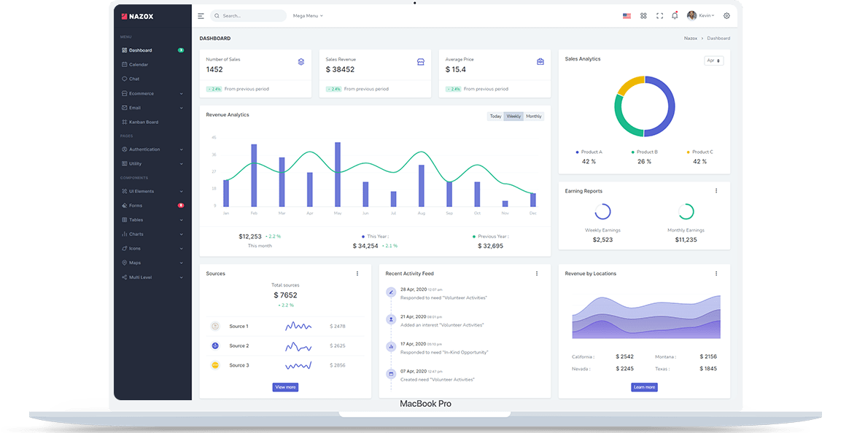The image size is (857, 433).
Task: Click the "$ 32,695" Previous Year value
Action: (490, 246)
